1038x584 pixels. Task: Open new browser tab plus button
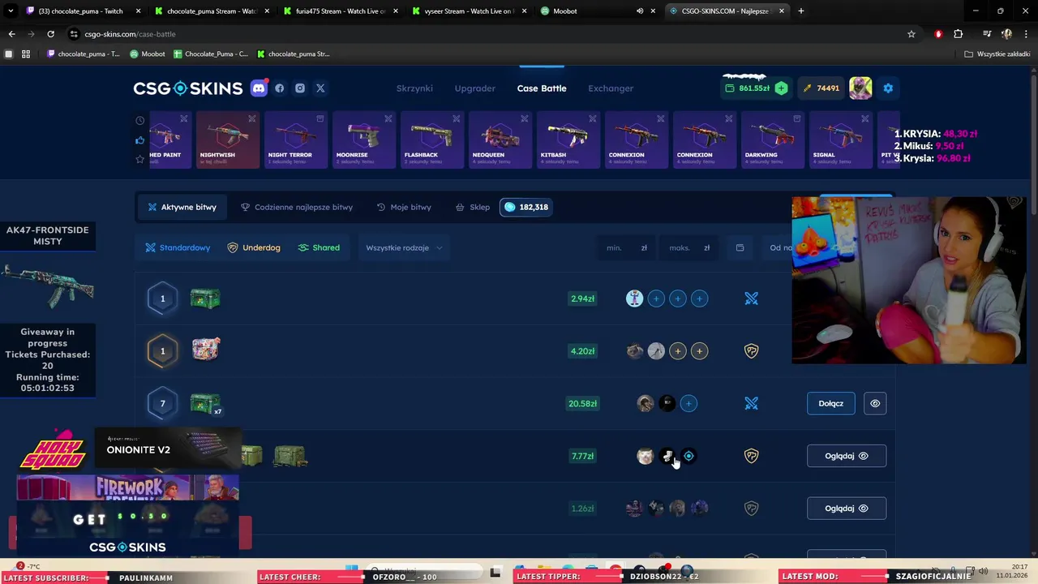tap(801, 11)
